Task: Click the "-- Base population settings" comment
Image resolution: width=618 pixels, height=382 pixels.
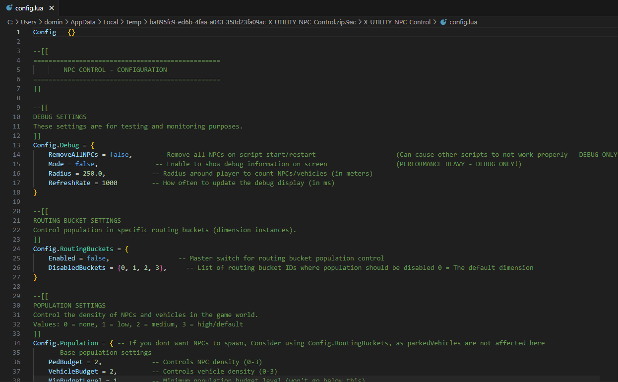Action: [100, 353]
